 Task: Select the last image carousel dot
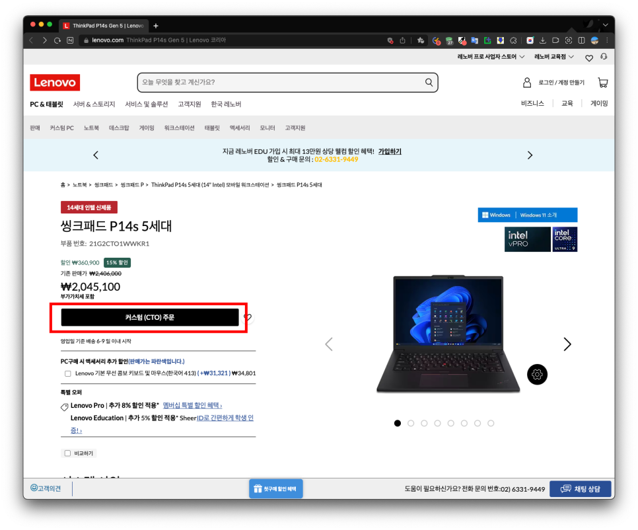coord(491,424)
